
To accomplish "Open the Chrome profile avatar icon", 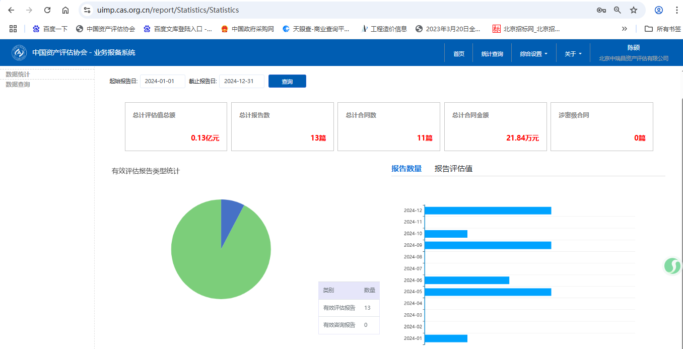I will [659, 10].
